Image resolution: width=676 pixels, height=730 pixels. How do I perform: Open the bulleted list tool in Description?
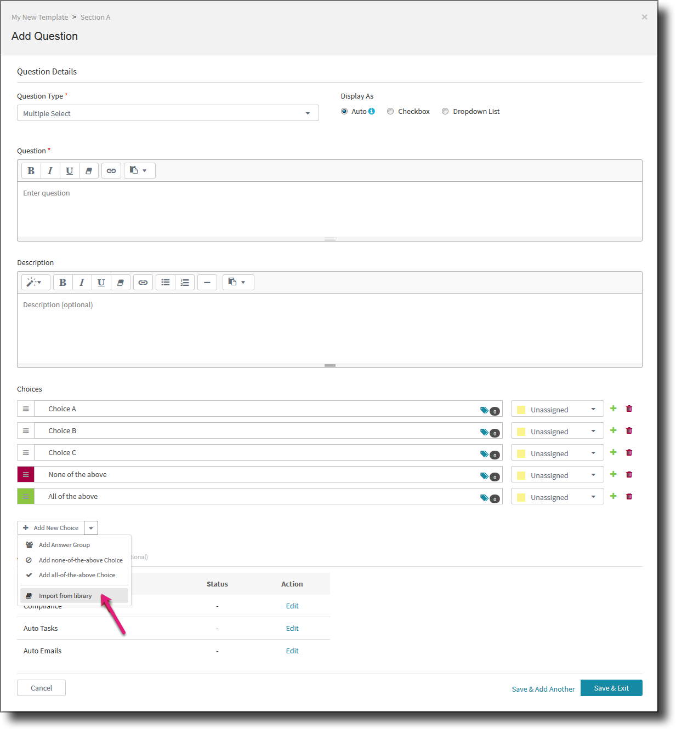click(x=165, y=282)
